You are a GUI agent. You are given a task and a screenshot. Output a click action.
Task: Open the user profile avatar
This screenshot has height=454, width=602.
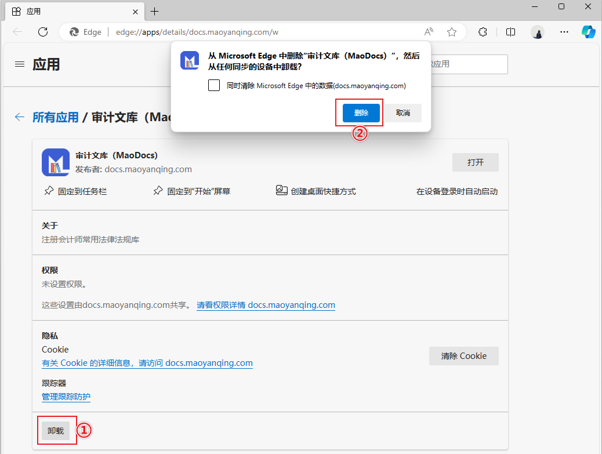pos(538,32)
